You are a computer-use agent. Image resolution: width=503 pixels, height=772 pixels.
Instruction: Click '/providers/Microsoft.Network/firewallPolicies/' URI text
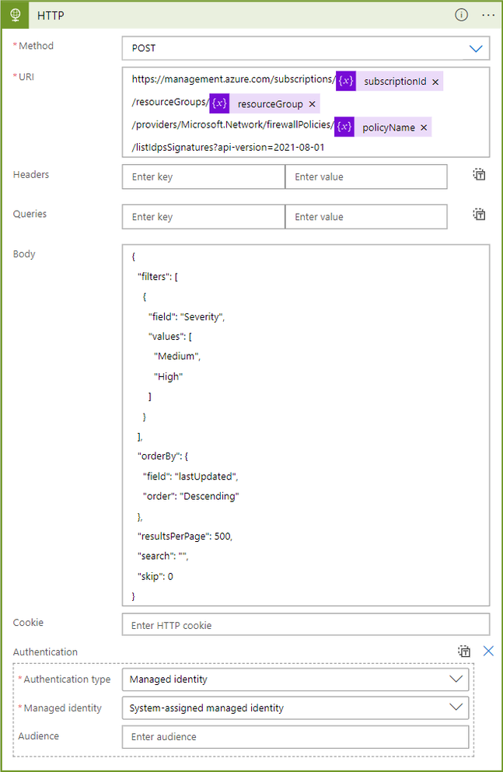(x=232, y=124)
